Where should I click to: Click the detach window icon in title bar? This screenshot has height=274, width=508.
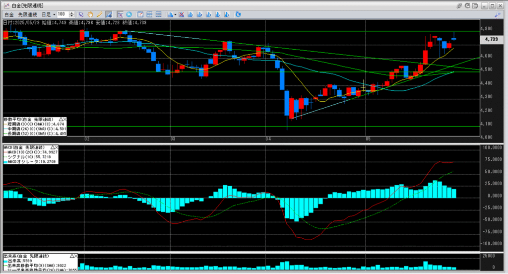(475, 5)
